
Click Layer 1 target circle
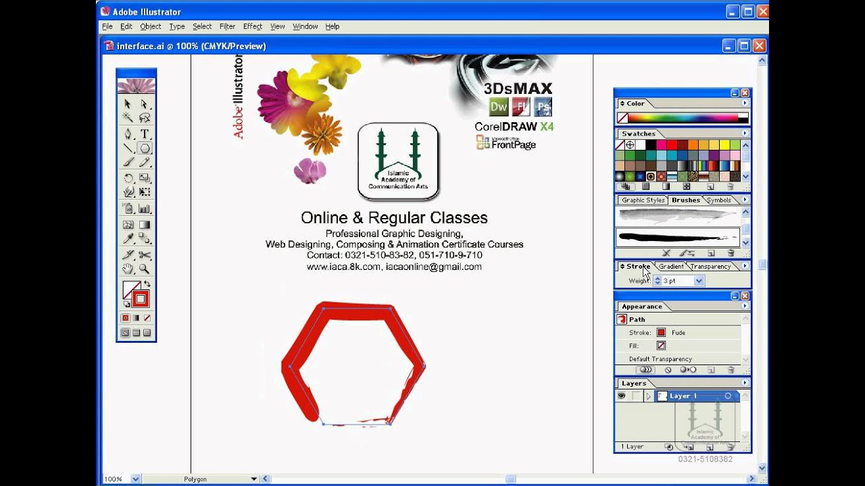[x=728, y=396]
